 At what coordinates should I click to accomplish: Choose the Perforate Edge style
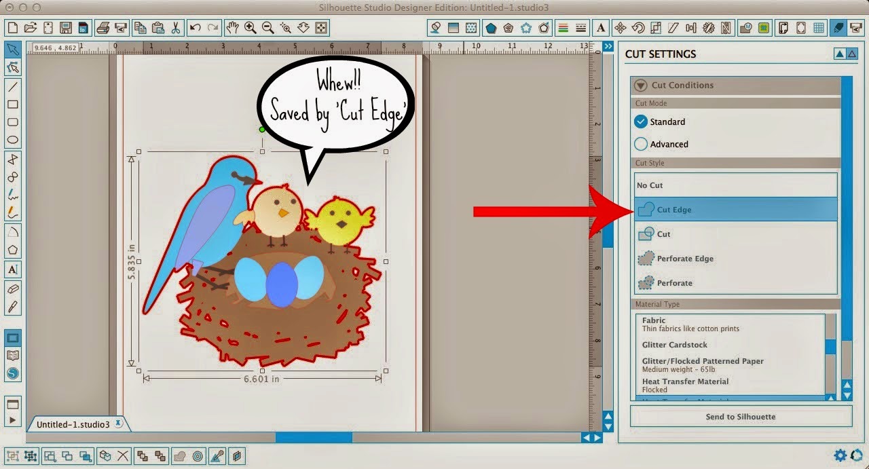click(x=736, y=259)
